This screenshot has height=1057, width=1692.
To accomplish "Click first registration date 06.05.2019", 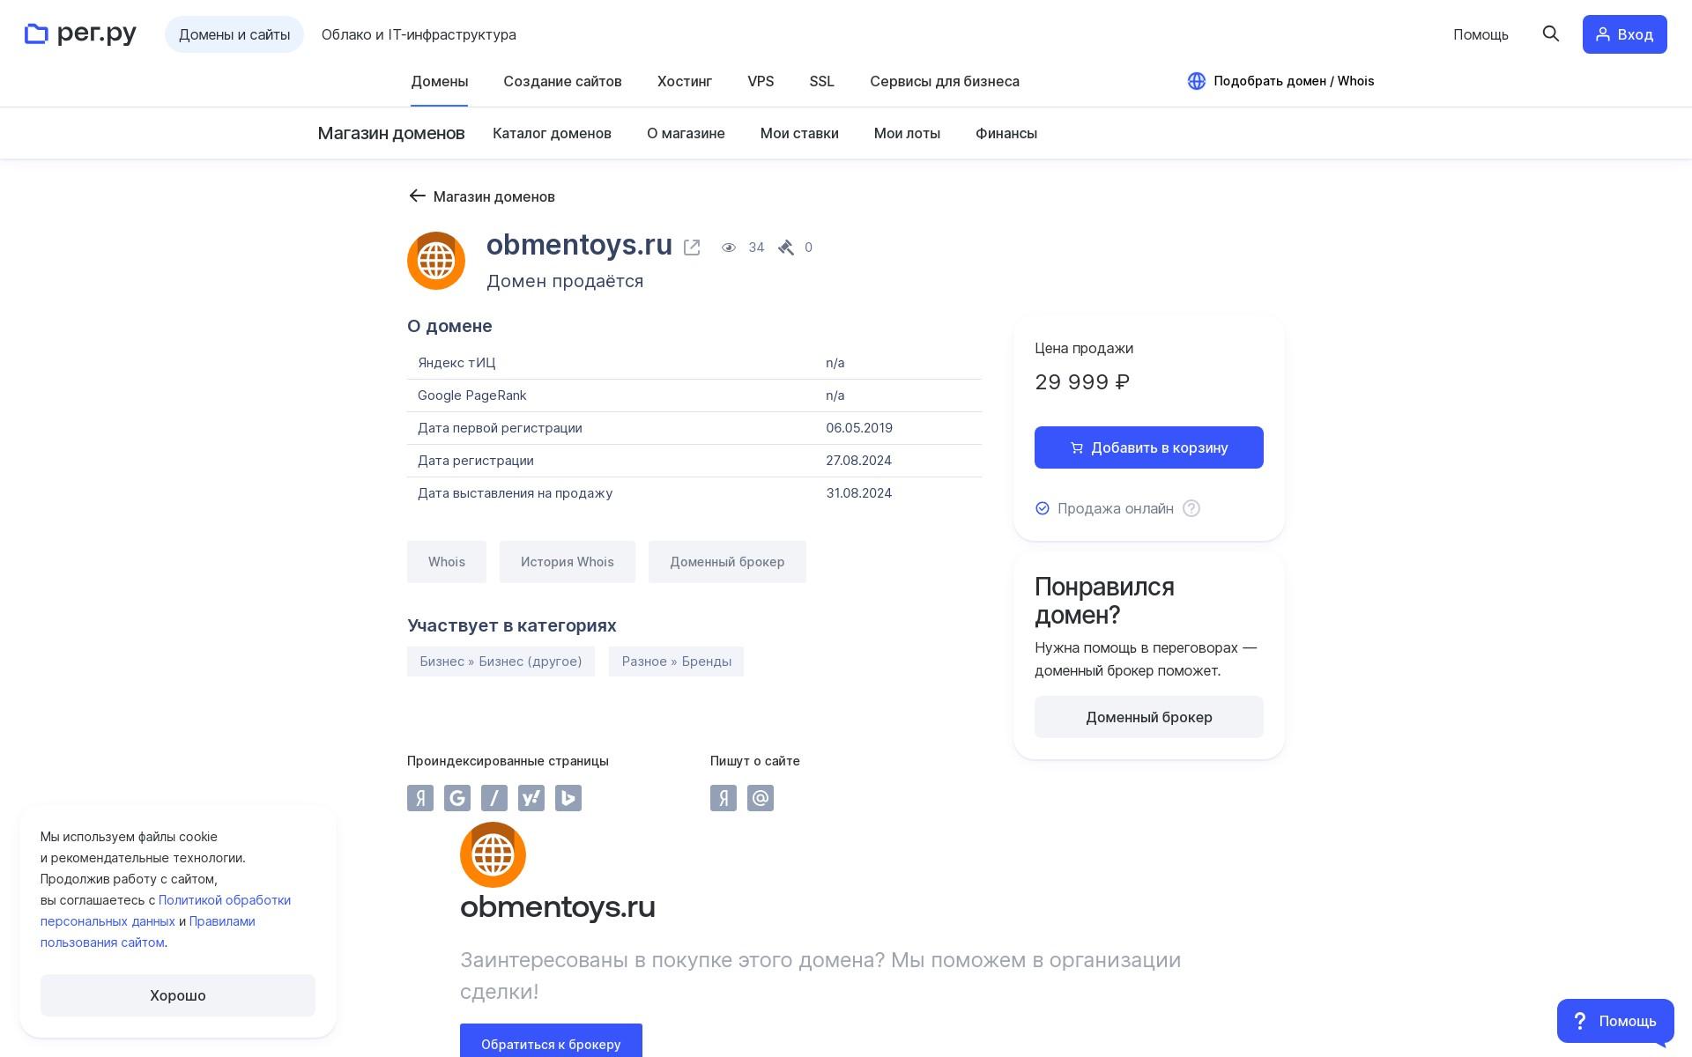I will (859, 428).
